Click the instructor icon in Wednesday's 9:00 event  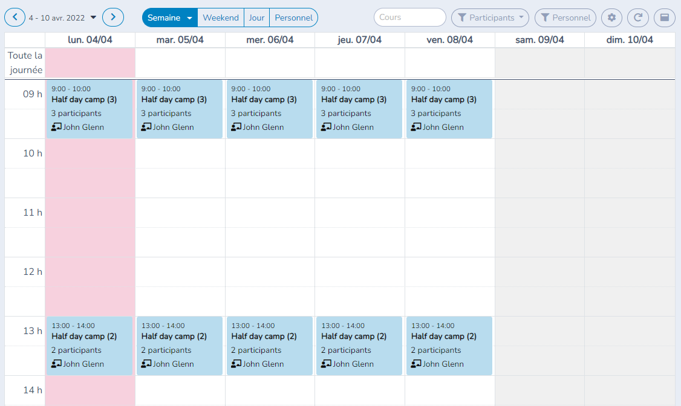pyautogui.click(x=236, y=127)
